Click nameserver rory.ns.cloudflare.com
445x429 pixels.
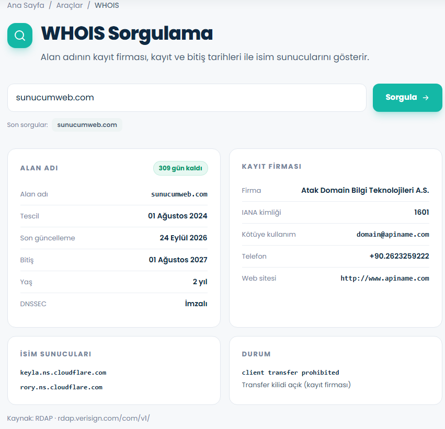click(x=61, y=387)
